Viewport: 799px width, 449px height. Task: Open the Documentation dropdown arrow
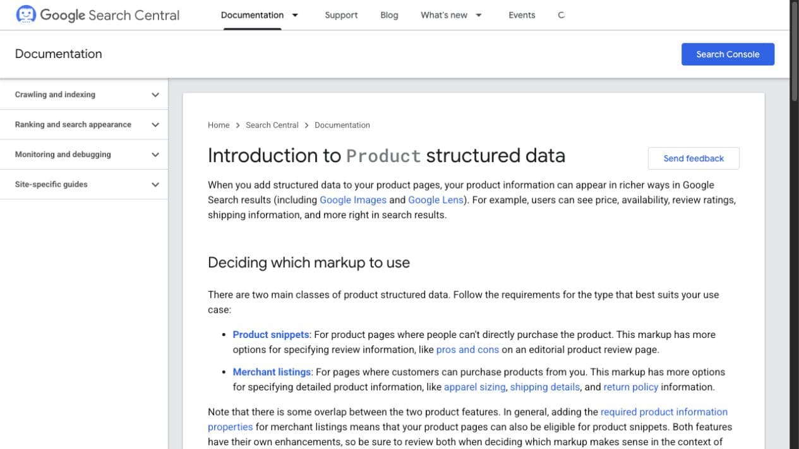tap(295, 15)
